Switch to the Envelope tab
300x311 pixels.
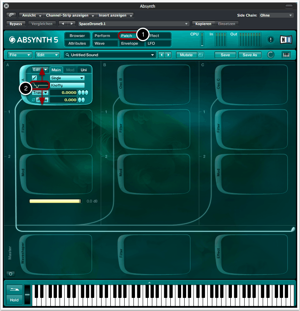pyautogui.click(x=132, y=43)
